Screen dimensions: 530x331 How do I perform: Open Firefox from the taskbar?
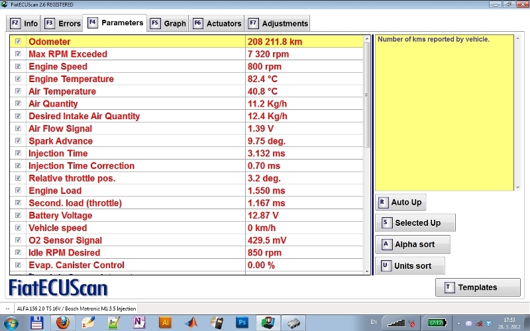tap(63, 322)
